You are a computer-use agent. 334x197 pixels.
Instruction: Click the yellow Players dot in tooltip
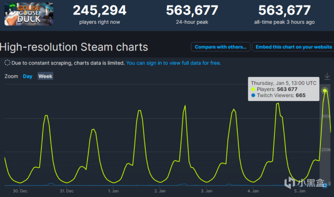coord(253,89)
